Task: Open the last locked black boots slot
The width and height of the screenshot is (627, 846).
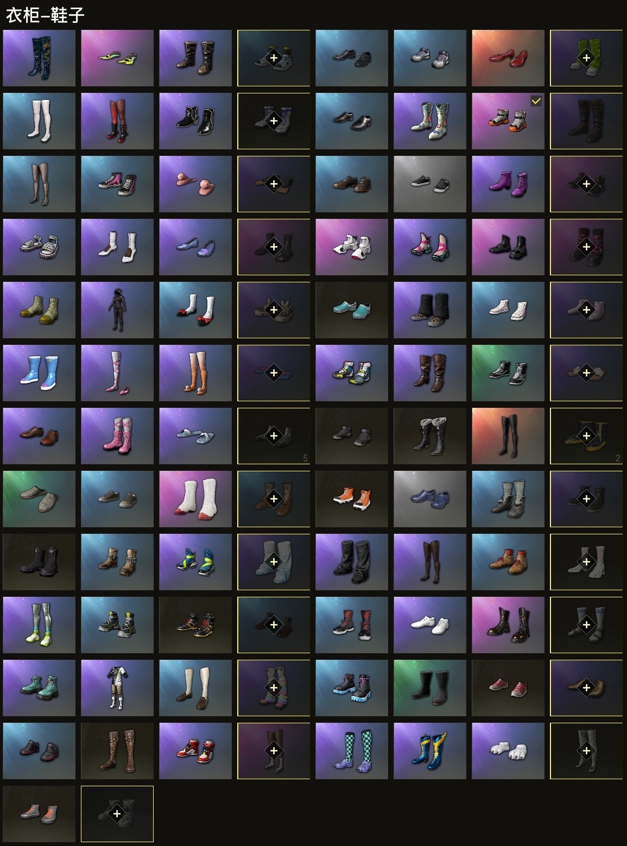Action: tap(117, 814)
